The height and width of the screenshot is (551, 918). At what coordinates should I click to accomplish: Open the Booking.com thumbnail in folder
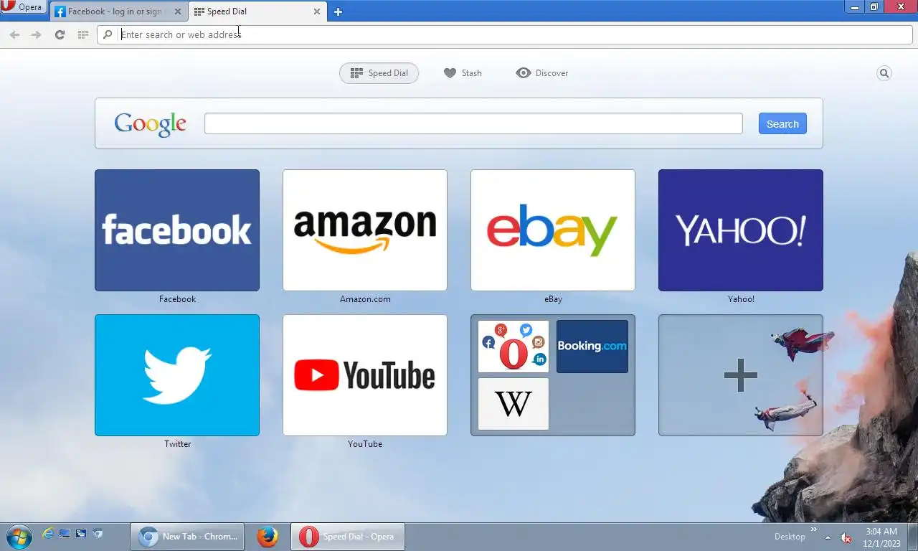click(592, 347)
